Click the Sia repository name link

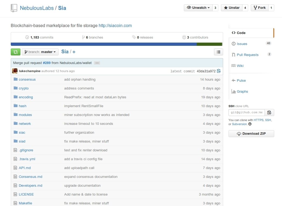pos(62,8)
